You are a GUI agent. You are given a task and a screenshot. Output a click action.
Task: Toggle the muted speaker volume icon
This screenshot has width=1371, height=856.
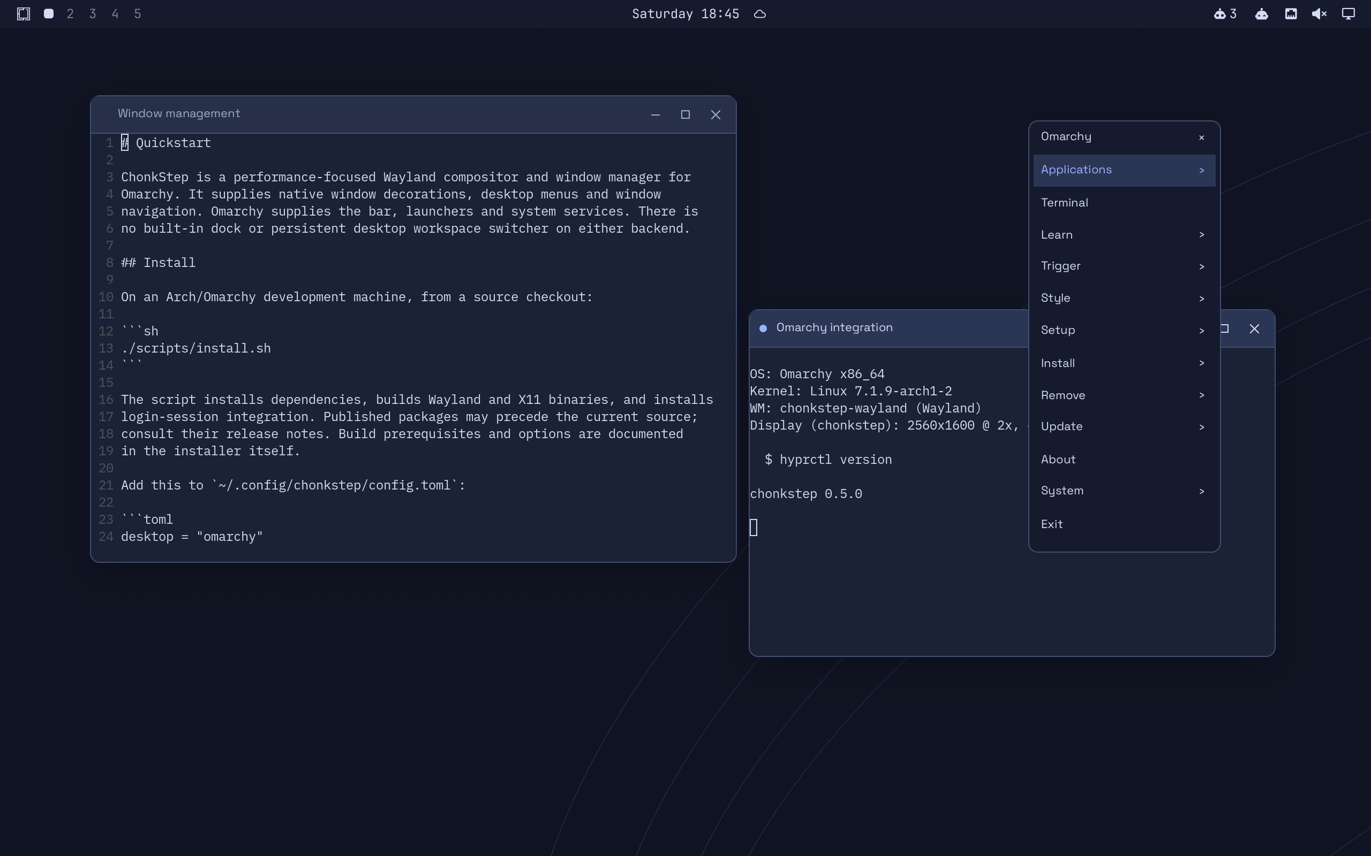pyautogui.click(x=1319, y=13)
